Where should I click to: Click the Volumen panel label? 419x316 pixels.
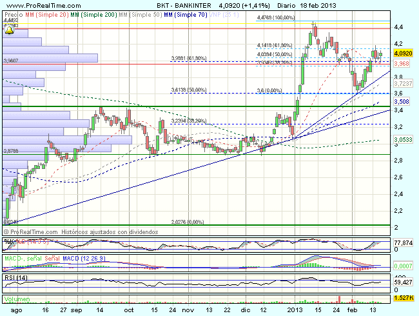(17, 299)
